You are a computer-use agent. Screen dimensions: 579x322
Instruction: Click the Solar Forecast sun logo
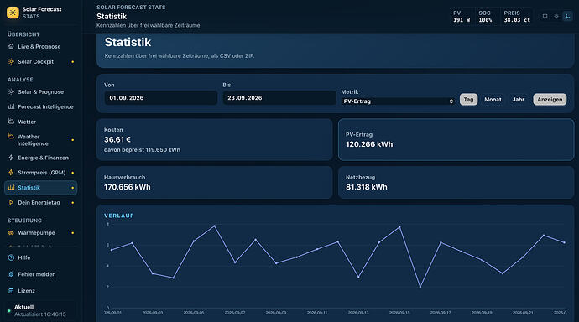13,13
